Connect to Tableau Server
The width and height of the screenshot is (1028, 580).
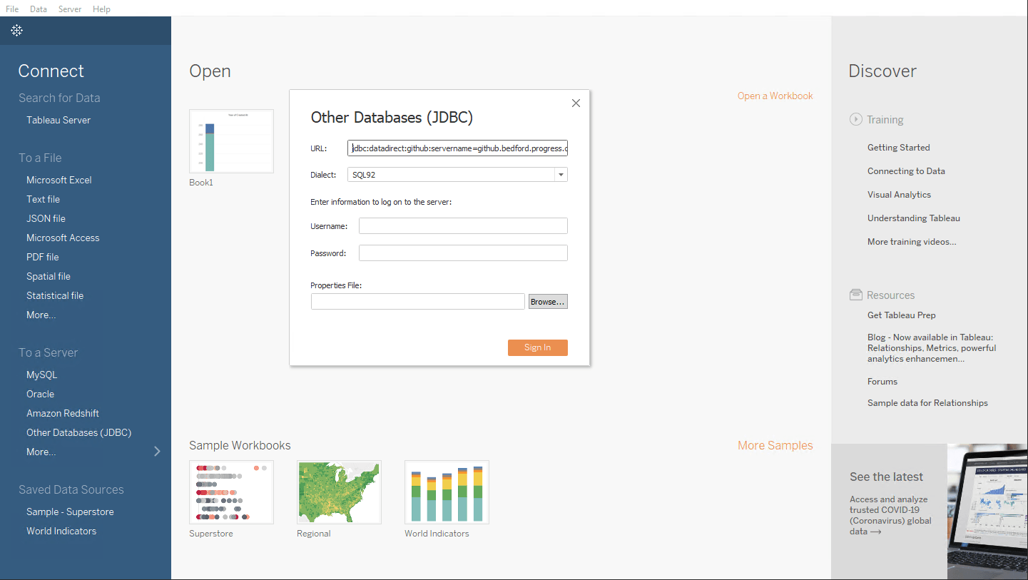point(58,120)
